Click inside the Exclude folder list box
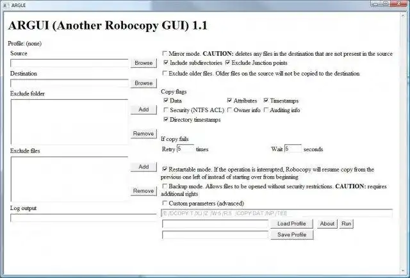The image size is (410, 278). [x=69, y=122]
